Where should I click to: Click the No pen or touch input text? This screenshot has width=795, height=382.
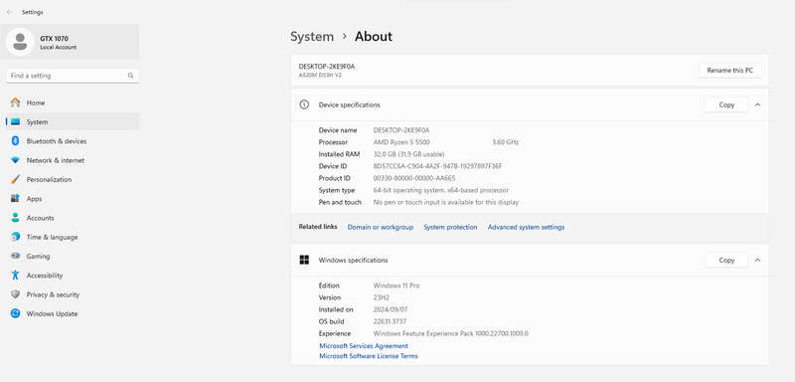(x=446, y=202)
